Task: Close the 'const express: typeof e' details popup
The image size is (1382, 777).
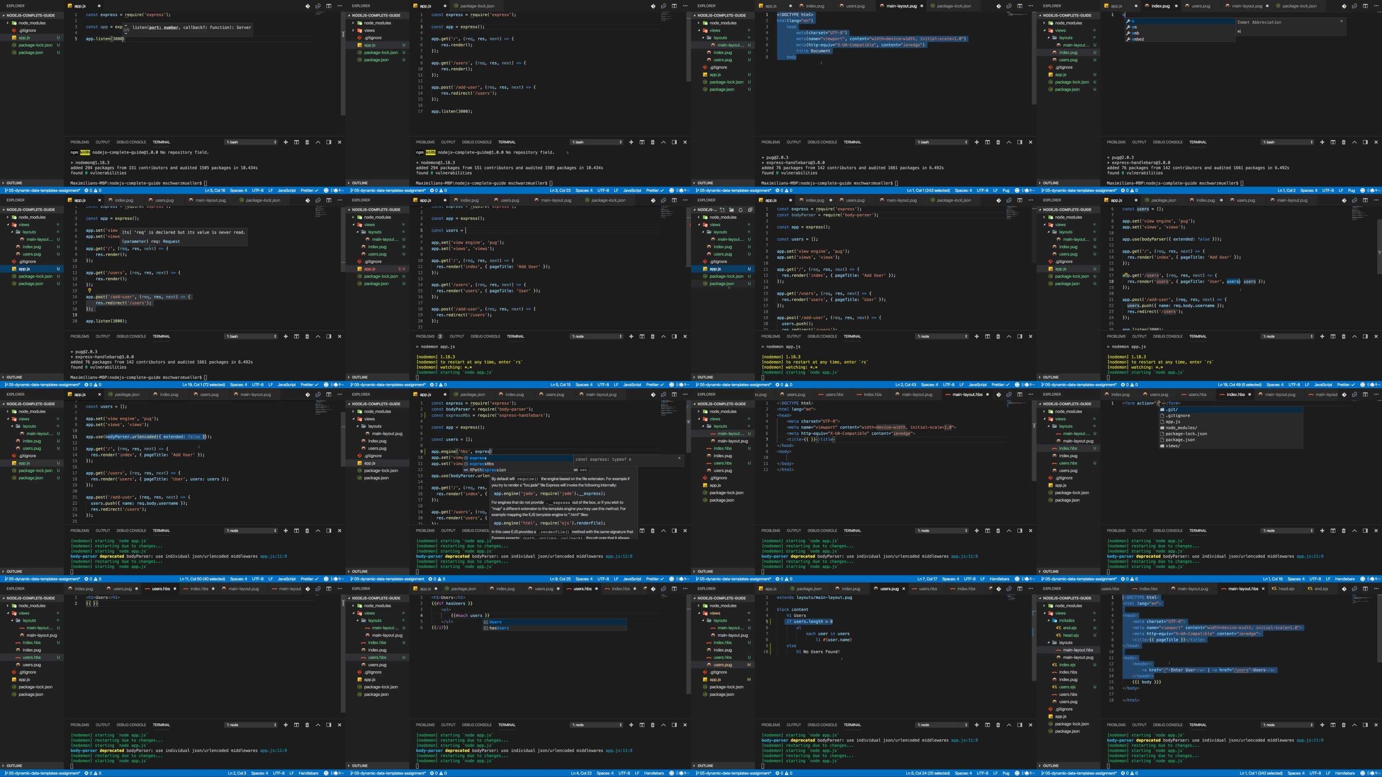Action: coord(678,458)
